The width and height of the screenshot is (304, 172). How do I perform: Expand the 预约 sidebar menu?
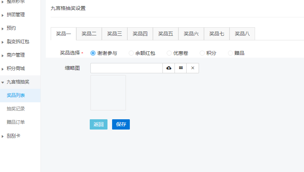(20, 28)
